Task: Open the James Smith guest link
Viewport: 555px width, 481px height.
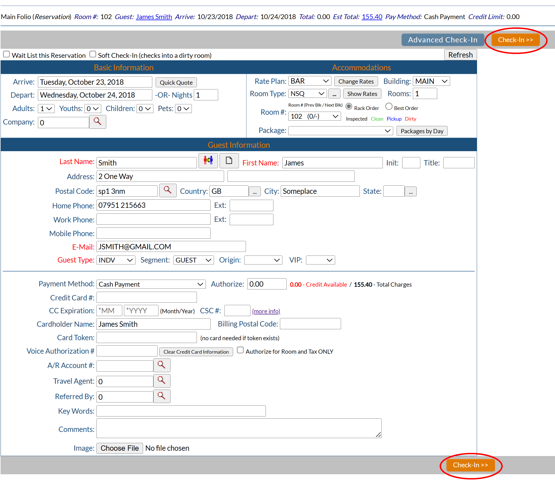Action: coord(154,17)
